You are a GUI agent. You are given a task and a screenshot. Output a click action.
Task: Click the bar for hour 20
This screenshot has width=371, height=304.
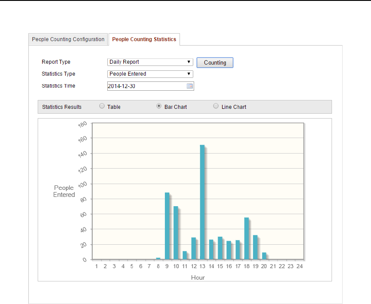(264, 256)
